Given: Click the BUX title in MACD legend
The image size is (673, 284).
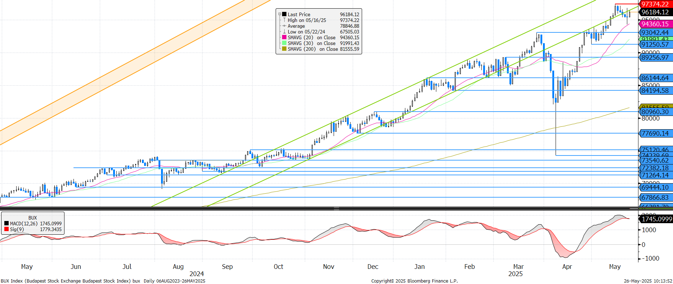Looking at the screenshot, I should coord(32,218).
